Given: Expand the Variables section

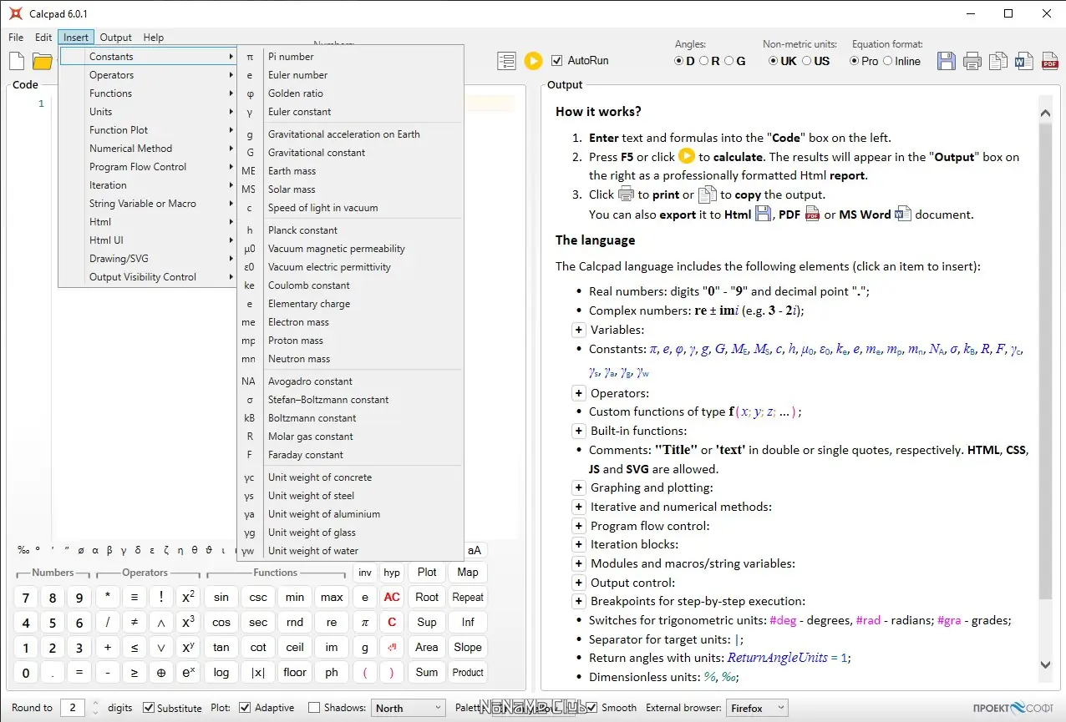Looking at the screenshot, I should (578, 330).
